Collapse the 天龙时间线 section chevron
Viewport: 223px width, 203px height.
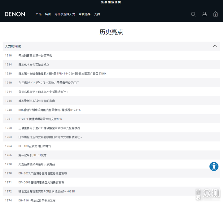coord(215,46)
